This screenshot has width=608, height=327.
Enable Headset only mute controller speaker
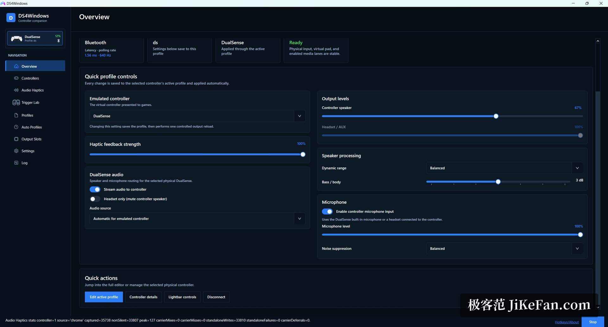(x=95, y=199)
